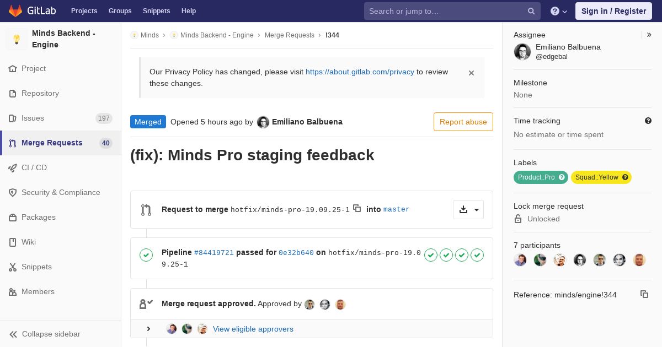Click the Report abuse button

[x=463, y=122]
